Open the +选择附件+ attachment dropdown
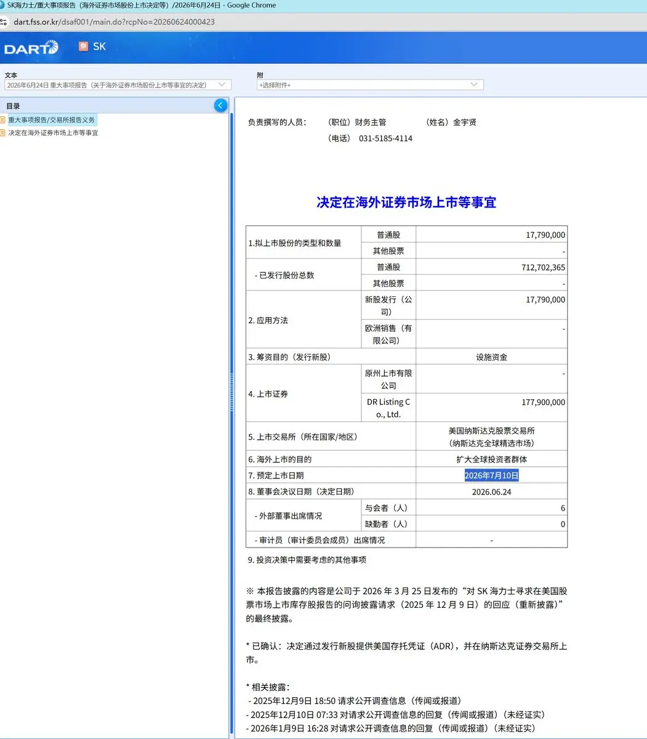Screen dimensions: 647x739 [x=370, y=85]
